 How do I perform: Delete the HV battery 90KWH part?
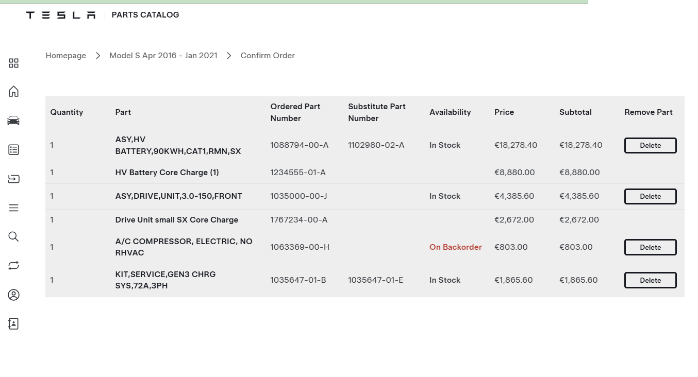pyautogui.click(x=651, y=145)
